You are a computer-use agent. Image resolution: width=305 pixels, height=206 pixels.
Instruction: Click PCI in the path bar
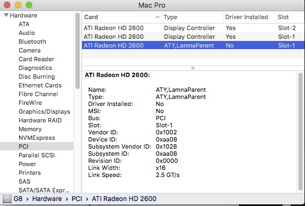point(77,199)
